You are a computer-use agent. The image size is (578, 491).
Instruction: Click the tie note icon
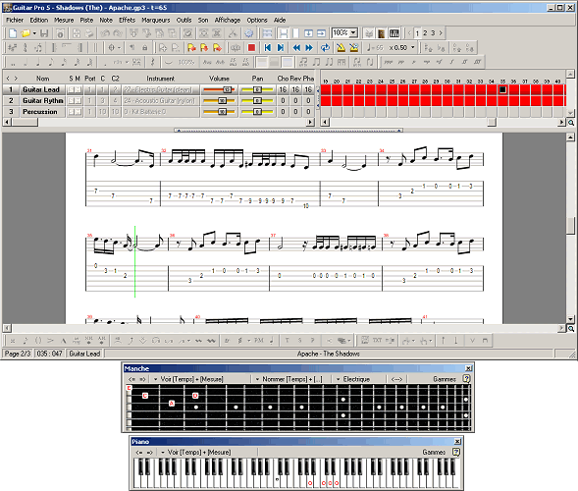click(169, 62)
